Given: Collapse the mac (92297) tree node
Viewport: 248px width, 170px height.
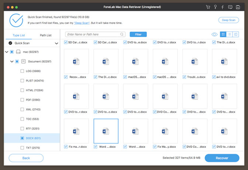Looking at the screenshot, I should tap(7, 52).
